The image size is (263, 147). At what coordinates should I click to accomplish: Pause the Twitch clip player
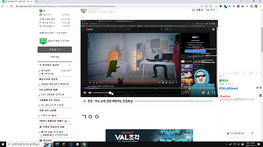(x=85, y=93)
